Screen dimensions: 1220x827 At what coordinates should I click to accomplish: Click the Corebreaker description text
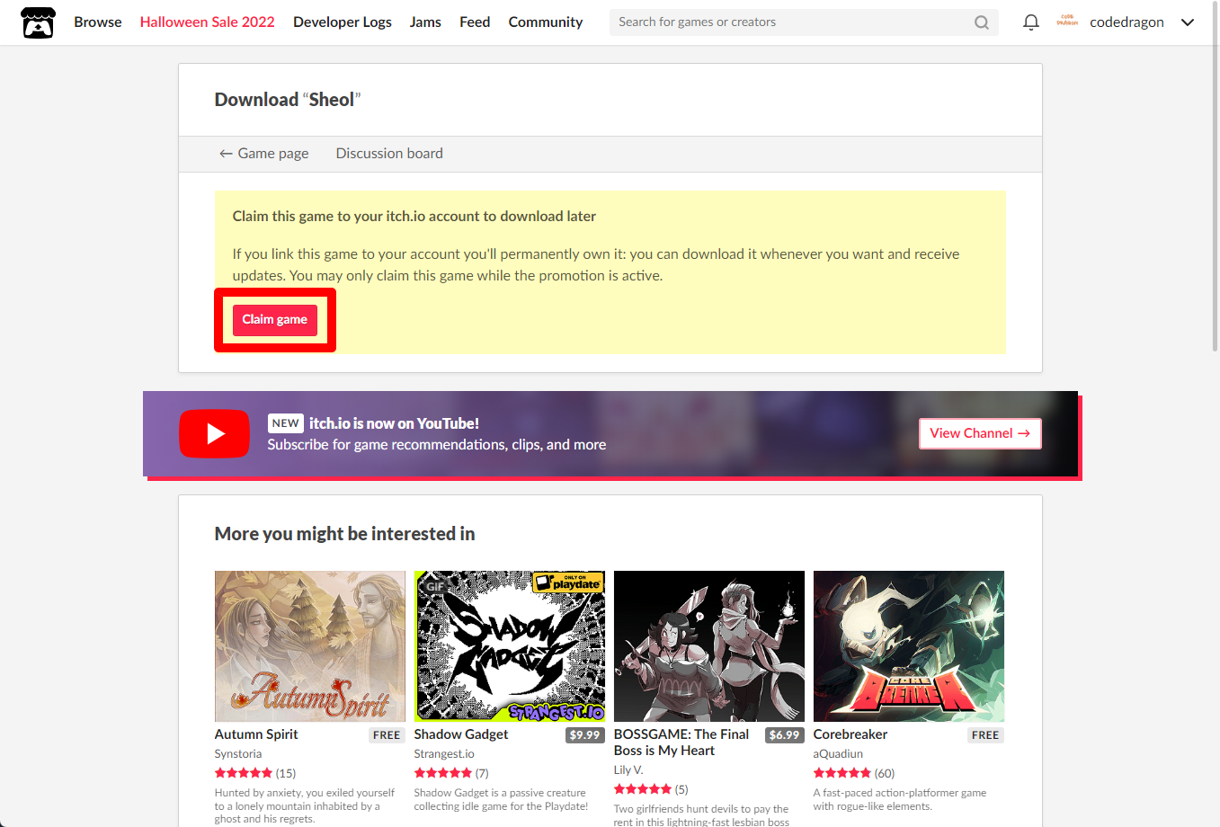point(900,800)
